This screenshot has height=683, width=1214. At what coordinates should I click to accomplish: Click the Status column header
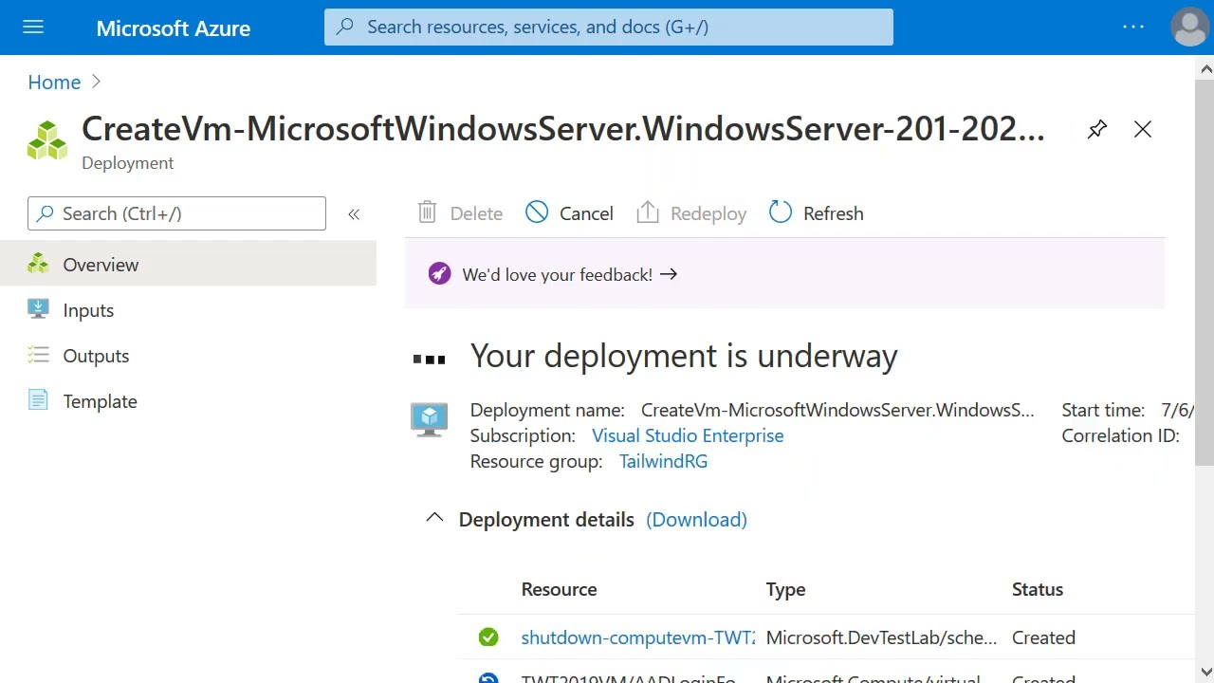(x=1038, y=589)
